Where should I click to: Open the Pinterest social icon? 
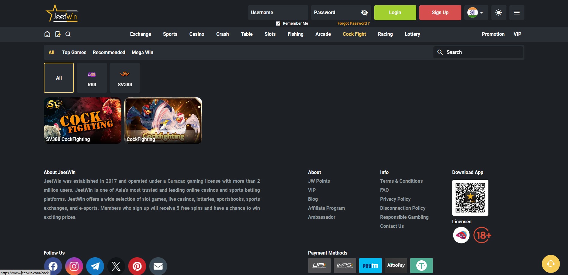coord(137,266)
